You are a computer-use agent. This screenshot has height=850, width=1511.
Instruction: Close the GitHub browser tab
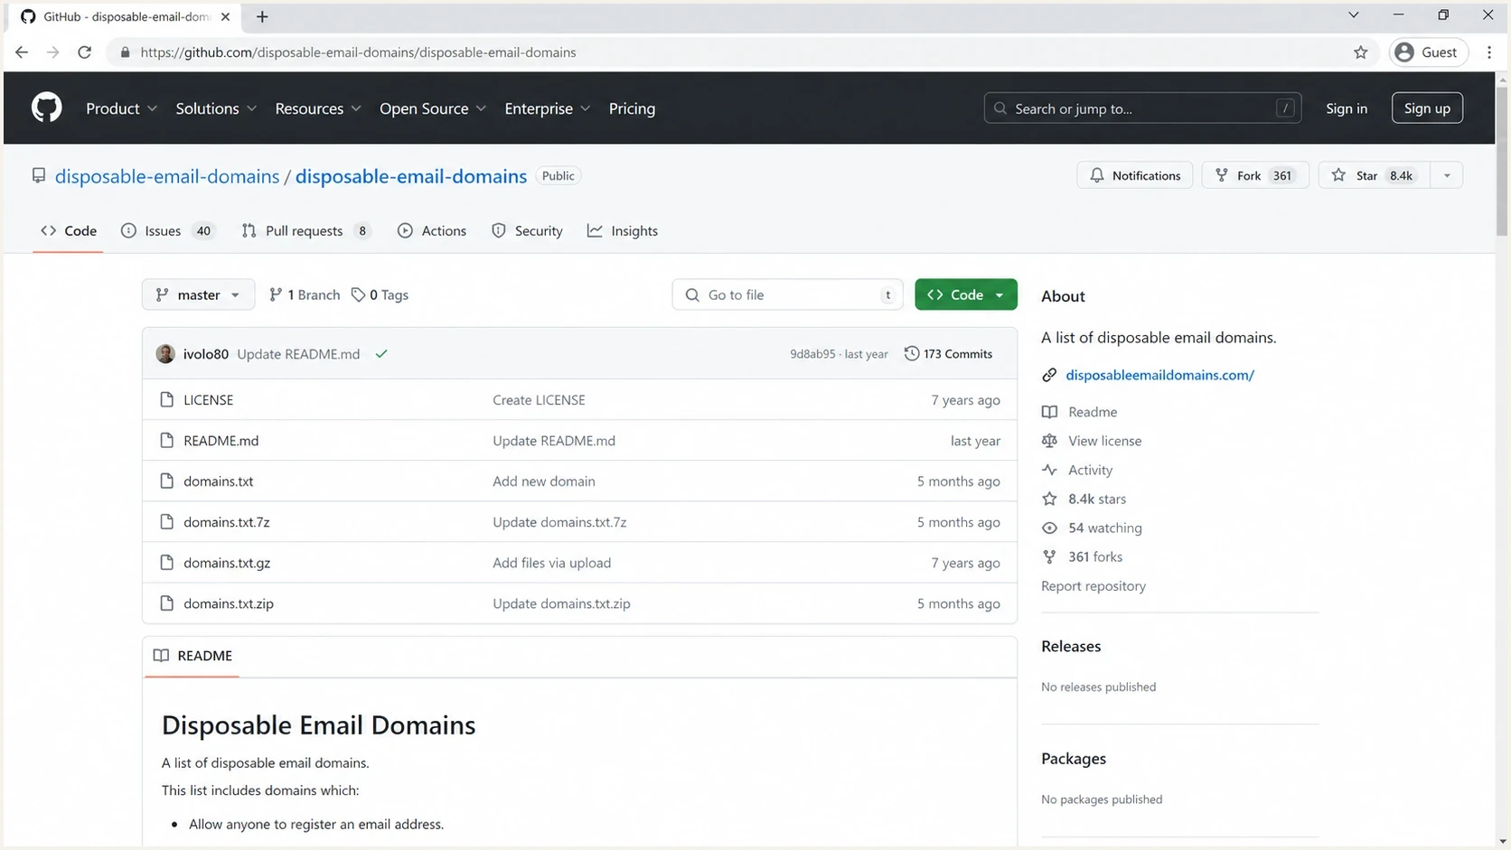[x=225, y=16]
